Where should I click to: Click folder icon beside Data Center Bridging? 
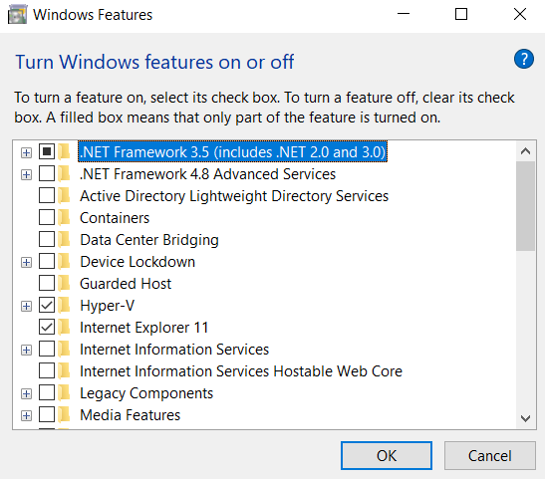64,240
